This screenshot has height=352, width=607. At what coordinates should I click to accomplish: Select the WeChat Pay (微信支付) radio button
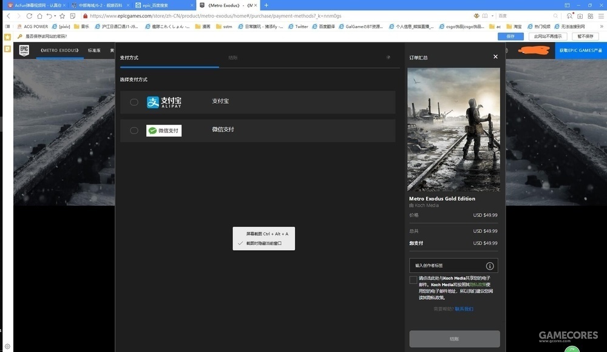(x=134, y=130)
